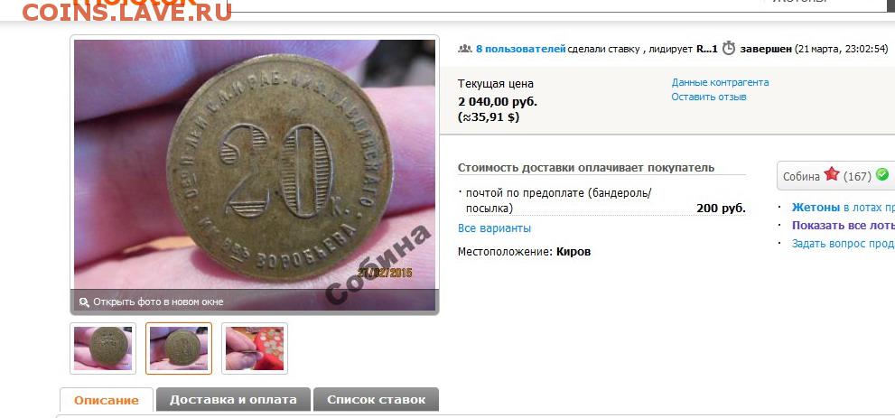
Task: Click Открыть фото в новом окне
Action: pos(158,302)
